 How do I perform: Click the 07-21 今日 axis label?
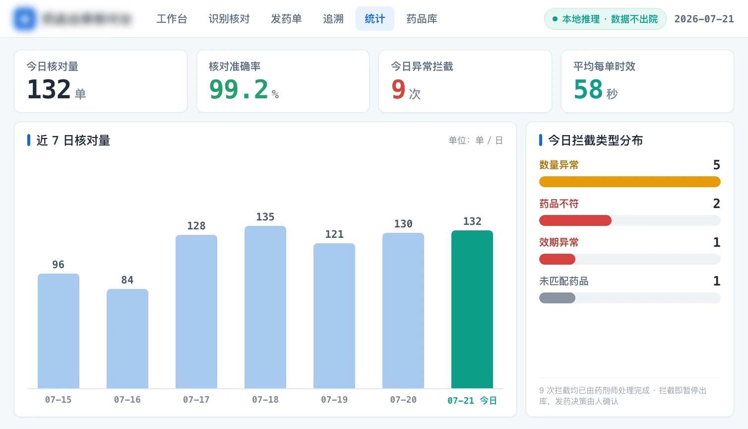(x=472, y=400)
